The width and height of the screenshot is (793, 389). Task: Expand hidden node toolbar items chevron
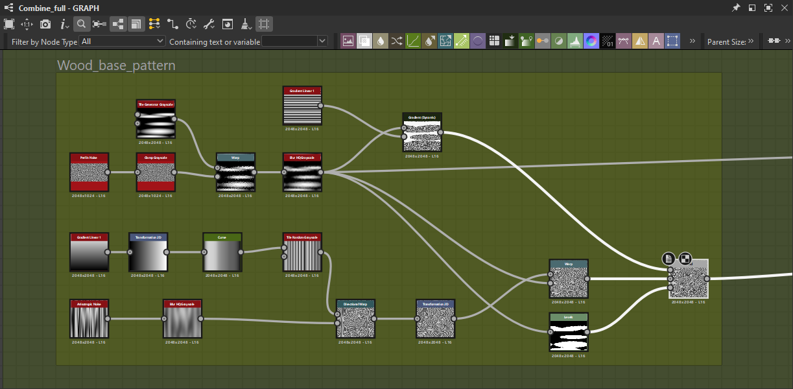[692, 41]
